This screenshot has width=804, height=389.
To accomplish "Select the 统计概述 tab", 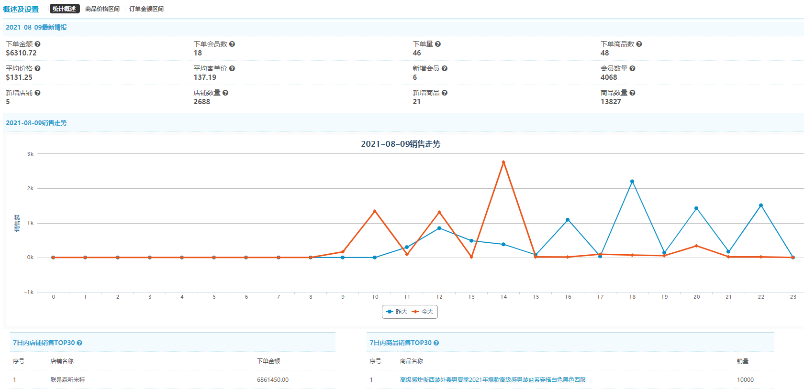I will (64, 9).
